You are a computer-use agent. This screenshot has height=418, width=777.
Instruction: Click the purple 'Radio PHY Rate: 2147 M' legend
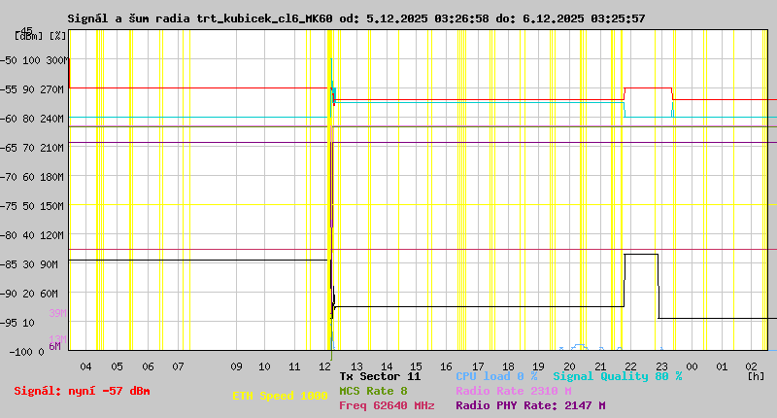(x=530, y=405)
